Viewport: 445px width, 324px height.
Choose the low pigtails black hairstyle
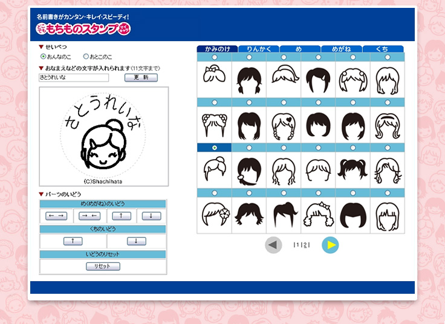coord(249,79)
